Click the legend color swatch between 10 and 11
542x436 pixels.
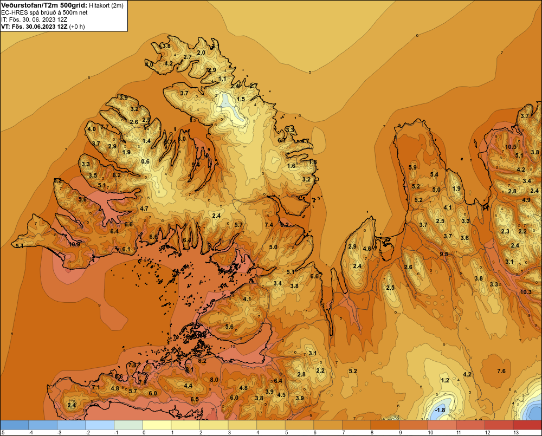pyautogui.click(x=442, y=425)
